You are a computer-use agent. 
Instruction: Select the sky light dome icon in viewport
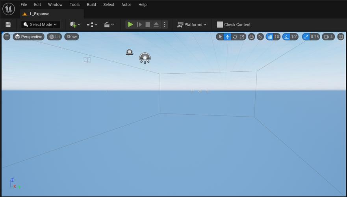coord(145,58)
